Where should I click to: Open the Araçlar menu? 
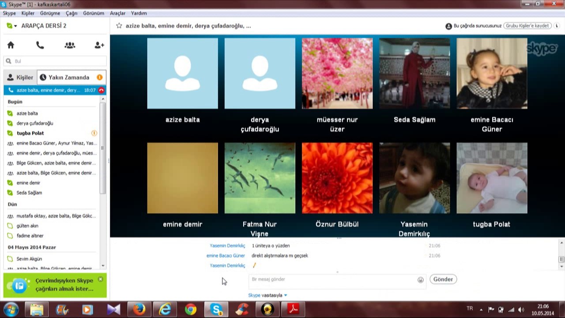tap(118, 13)
